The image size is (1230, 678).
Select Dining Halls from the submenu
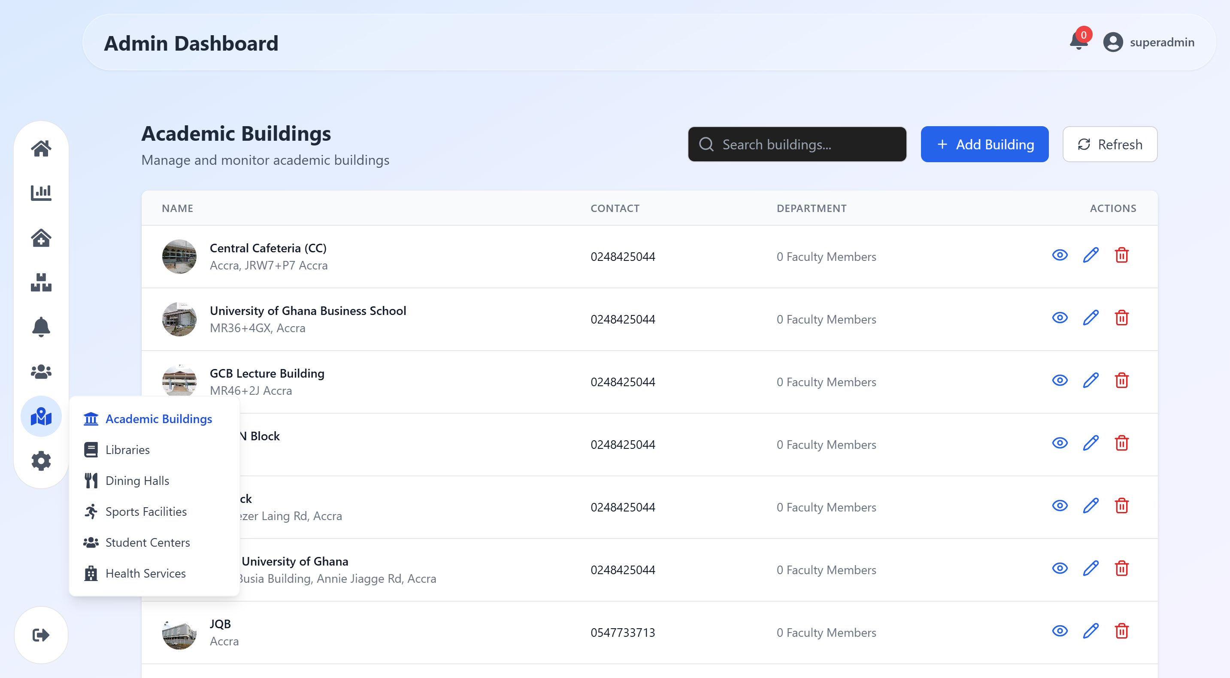[137, 481]
